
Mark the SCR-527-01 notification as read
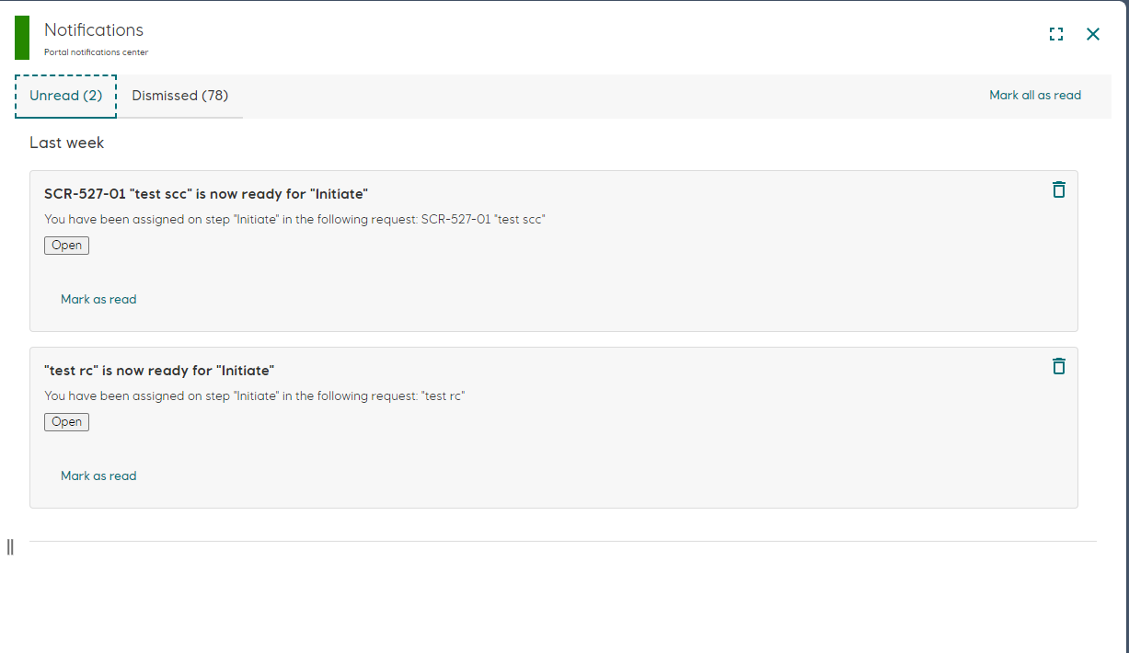tap(98, 299)
